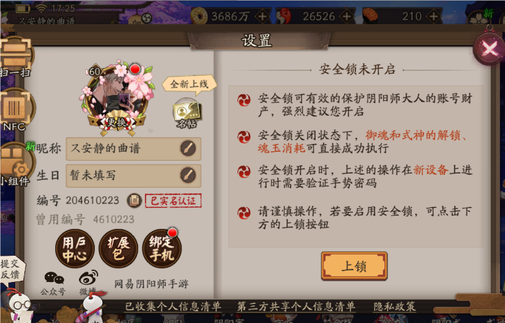Click the 提交反馈 feedback bubble
The height and width of the screenshot is (323, 505).
click(12, 270)
